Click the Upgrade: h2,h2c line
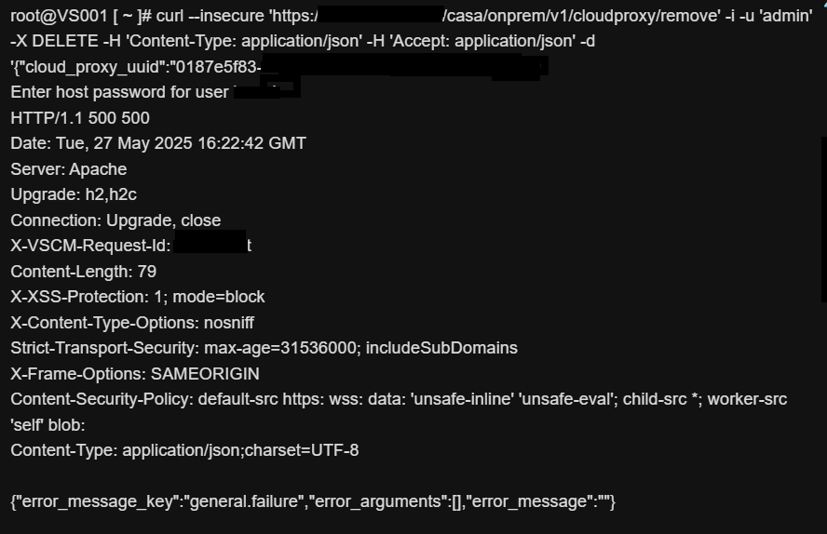This screenshot has width=827, height=534. (x=74, y=194)
